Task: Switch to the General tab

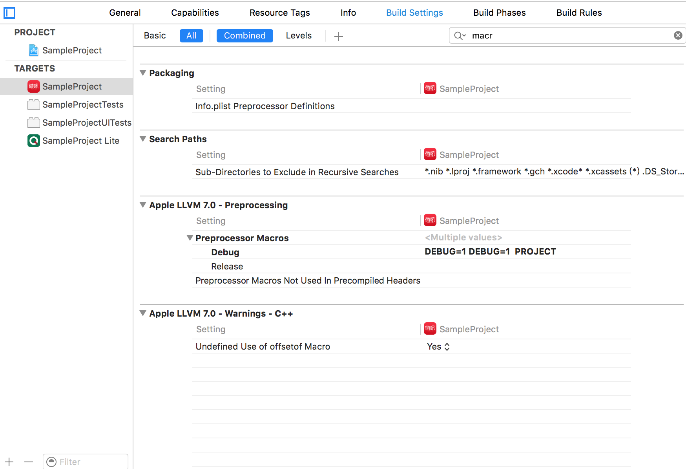Action: (x=125, y=13)
